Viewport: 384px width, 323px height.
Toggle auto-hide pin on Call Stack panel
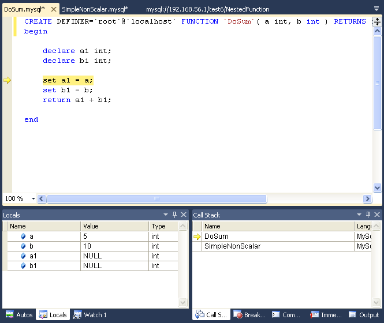click(x=367, y=215)
